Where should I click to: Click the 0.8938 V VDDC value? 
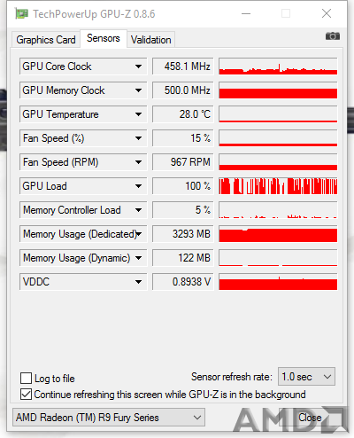(x=183, y=282)
